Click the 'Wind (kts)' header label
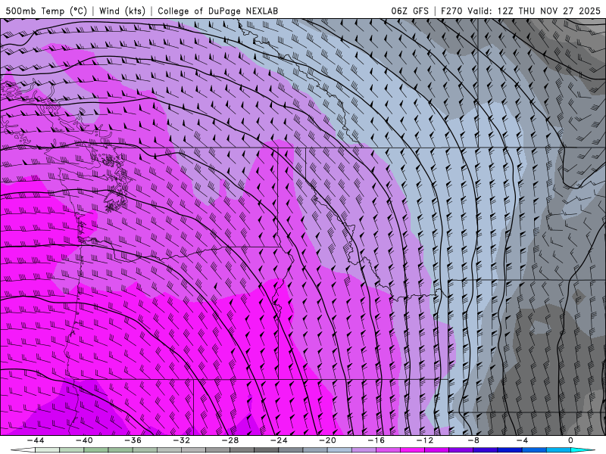This screenshot has width=606, height=454. [x=122, y=11]
